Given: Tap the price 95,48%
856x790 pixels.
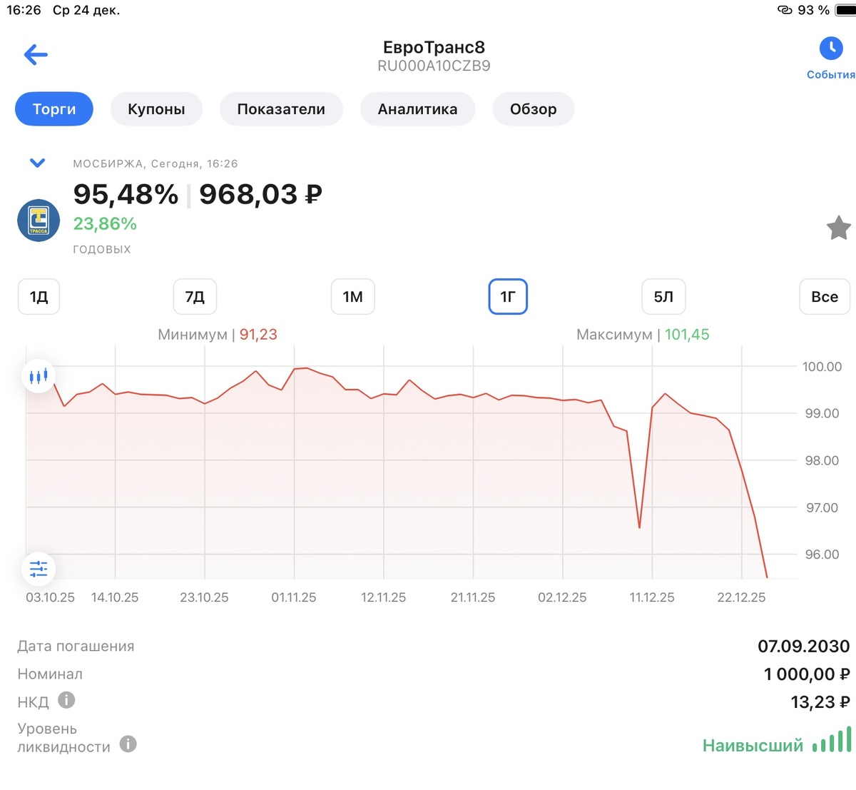Looking at the screenshot, I should click(x=126, y=194).
